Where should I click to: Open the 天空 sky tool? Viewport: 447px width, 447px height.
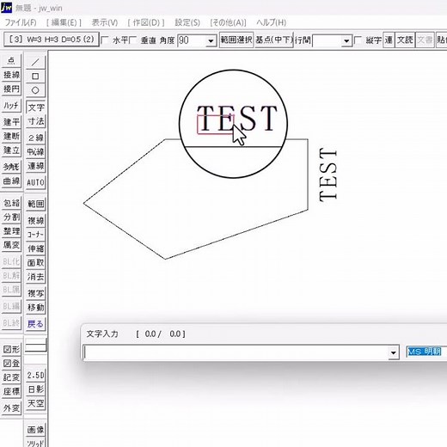click(36, 403)
